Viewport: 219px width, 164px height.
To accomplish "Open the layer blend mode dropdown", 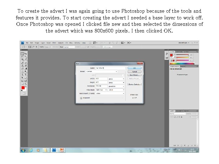I will coord(178,114).
